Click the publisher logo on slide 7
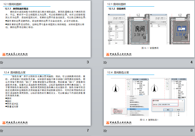This screenshot has height=136, width=195. coord(15,122)
